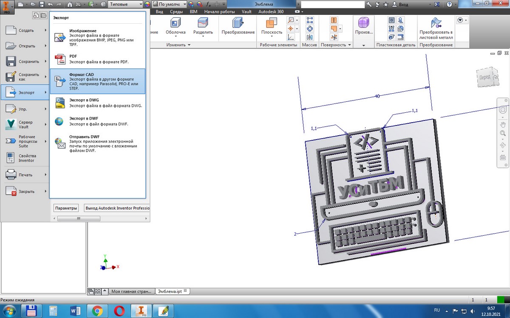
Task: Click the rectangular pattern tool icon
Action: click(x=309, y=20)
